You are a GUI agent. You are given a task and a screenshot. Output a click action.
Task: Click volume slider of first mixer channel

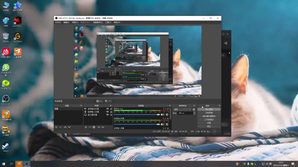click(x=137, y=115)
